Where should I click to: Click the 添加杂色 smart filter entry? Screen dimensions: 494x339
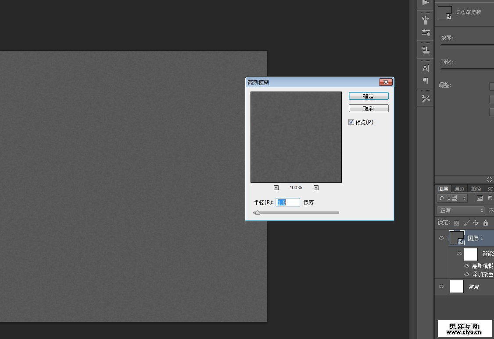click(x=483, y=274)
